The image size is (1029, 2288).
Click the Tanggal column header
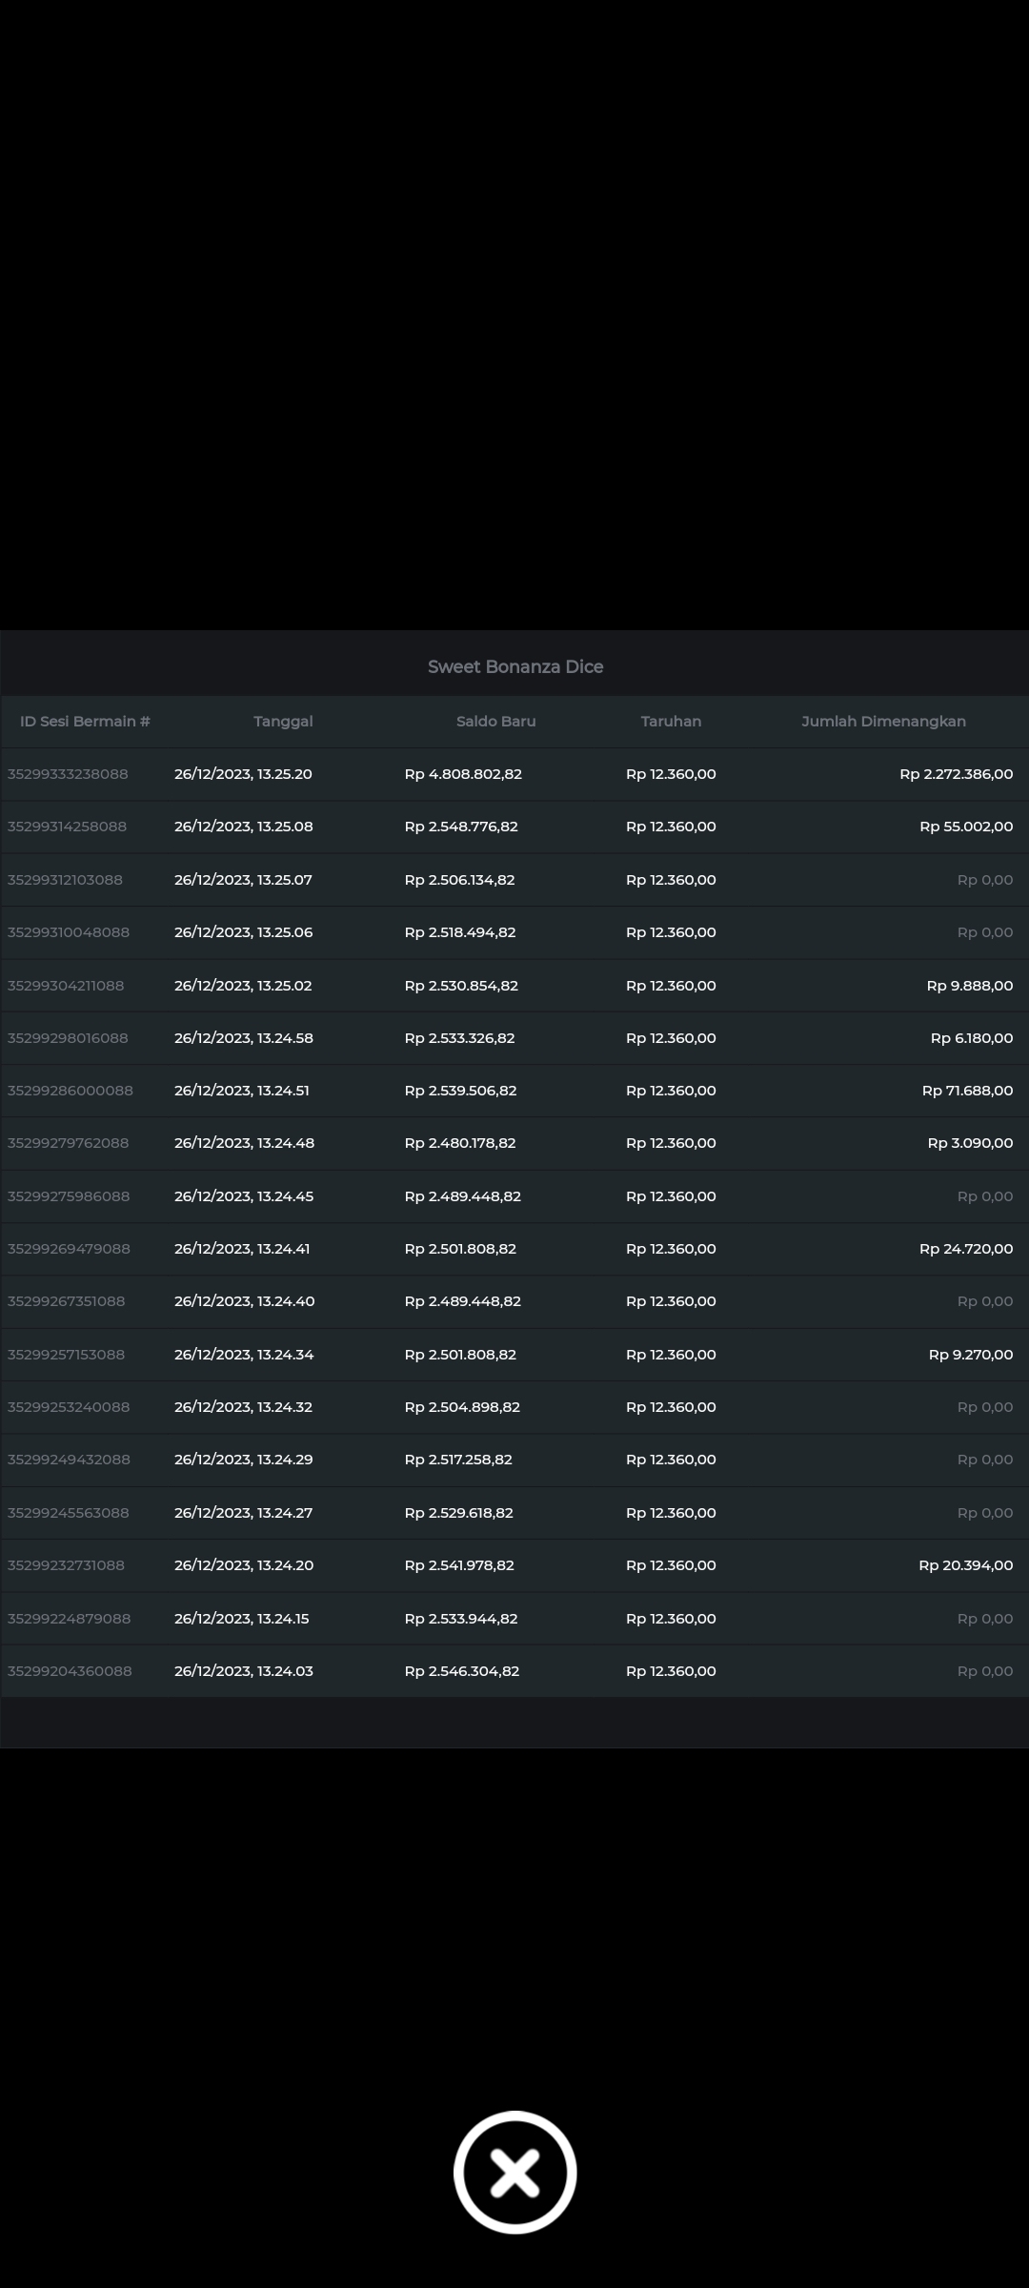(283, 722)
